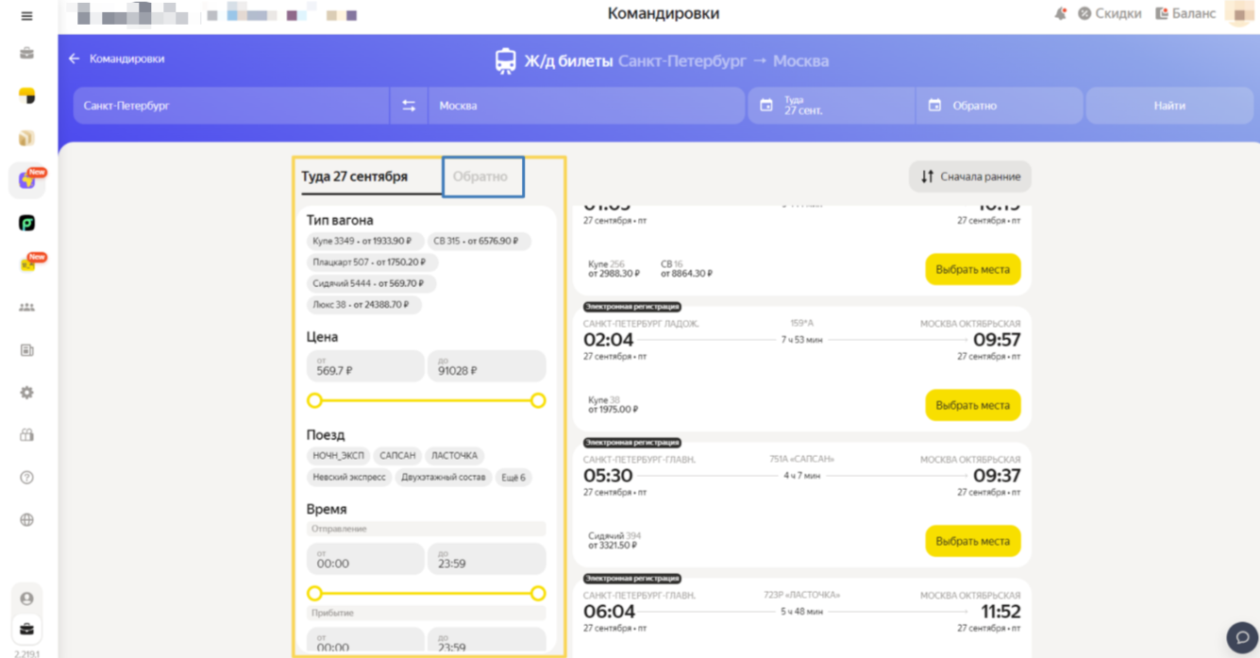Click the departure from time field 00:00
This screenshot has height=658, width=1260.
tap(365, 559)
